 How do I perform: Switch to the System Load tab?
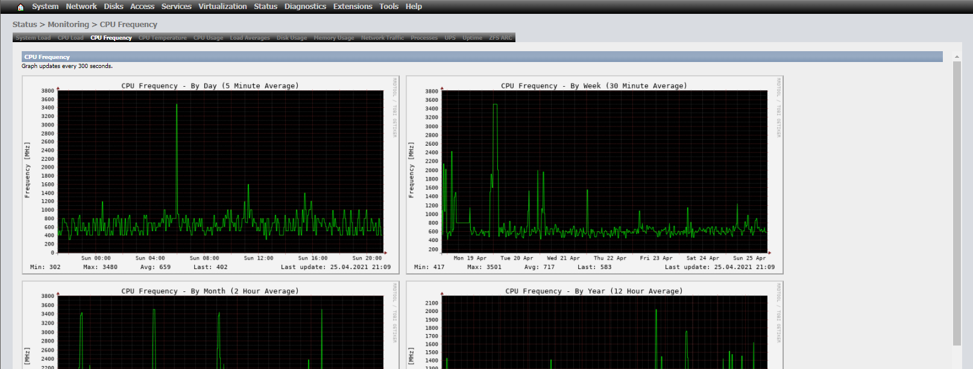coord(33,38)
